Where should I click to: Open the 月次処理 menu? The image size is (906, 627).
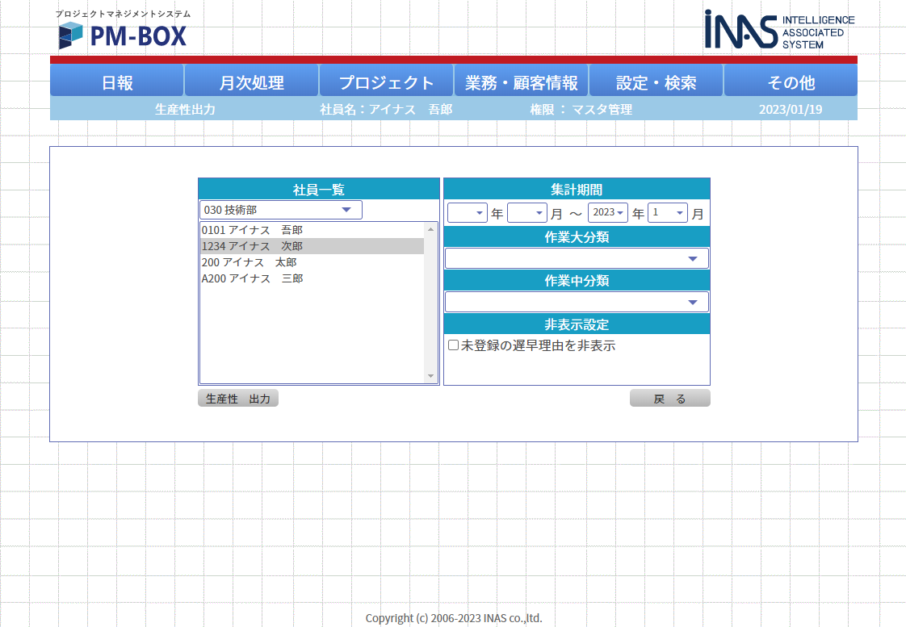click(x=252, y=82)
